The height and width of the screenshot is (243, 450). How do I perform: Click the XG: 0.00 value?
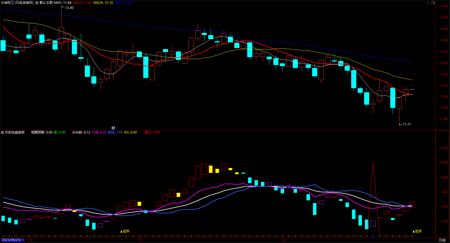(130, 132)
